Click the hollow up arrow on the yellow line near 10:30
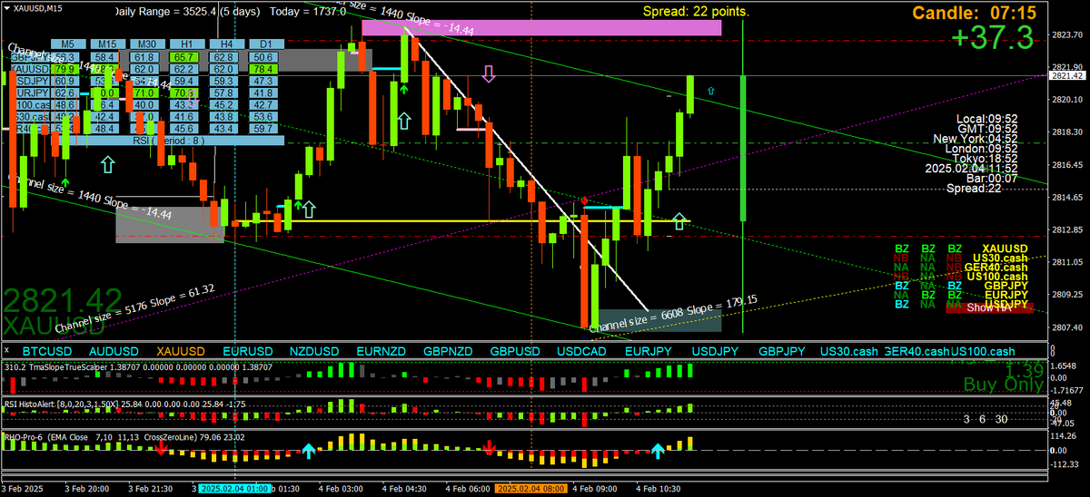This screenshot has height=497, width=1090. point(679,221)
